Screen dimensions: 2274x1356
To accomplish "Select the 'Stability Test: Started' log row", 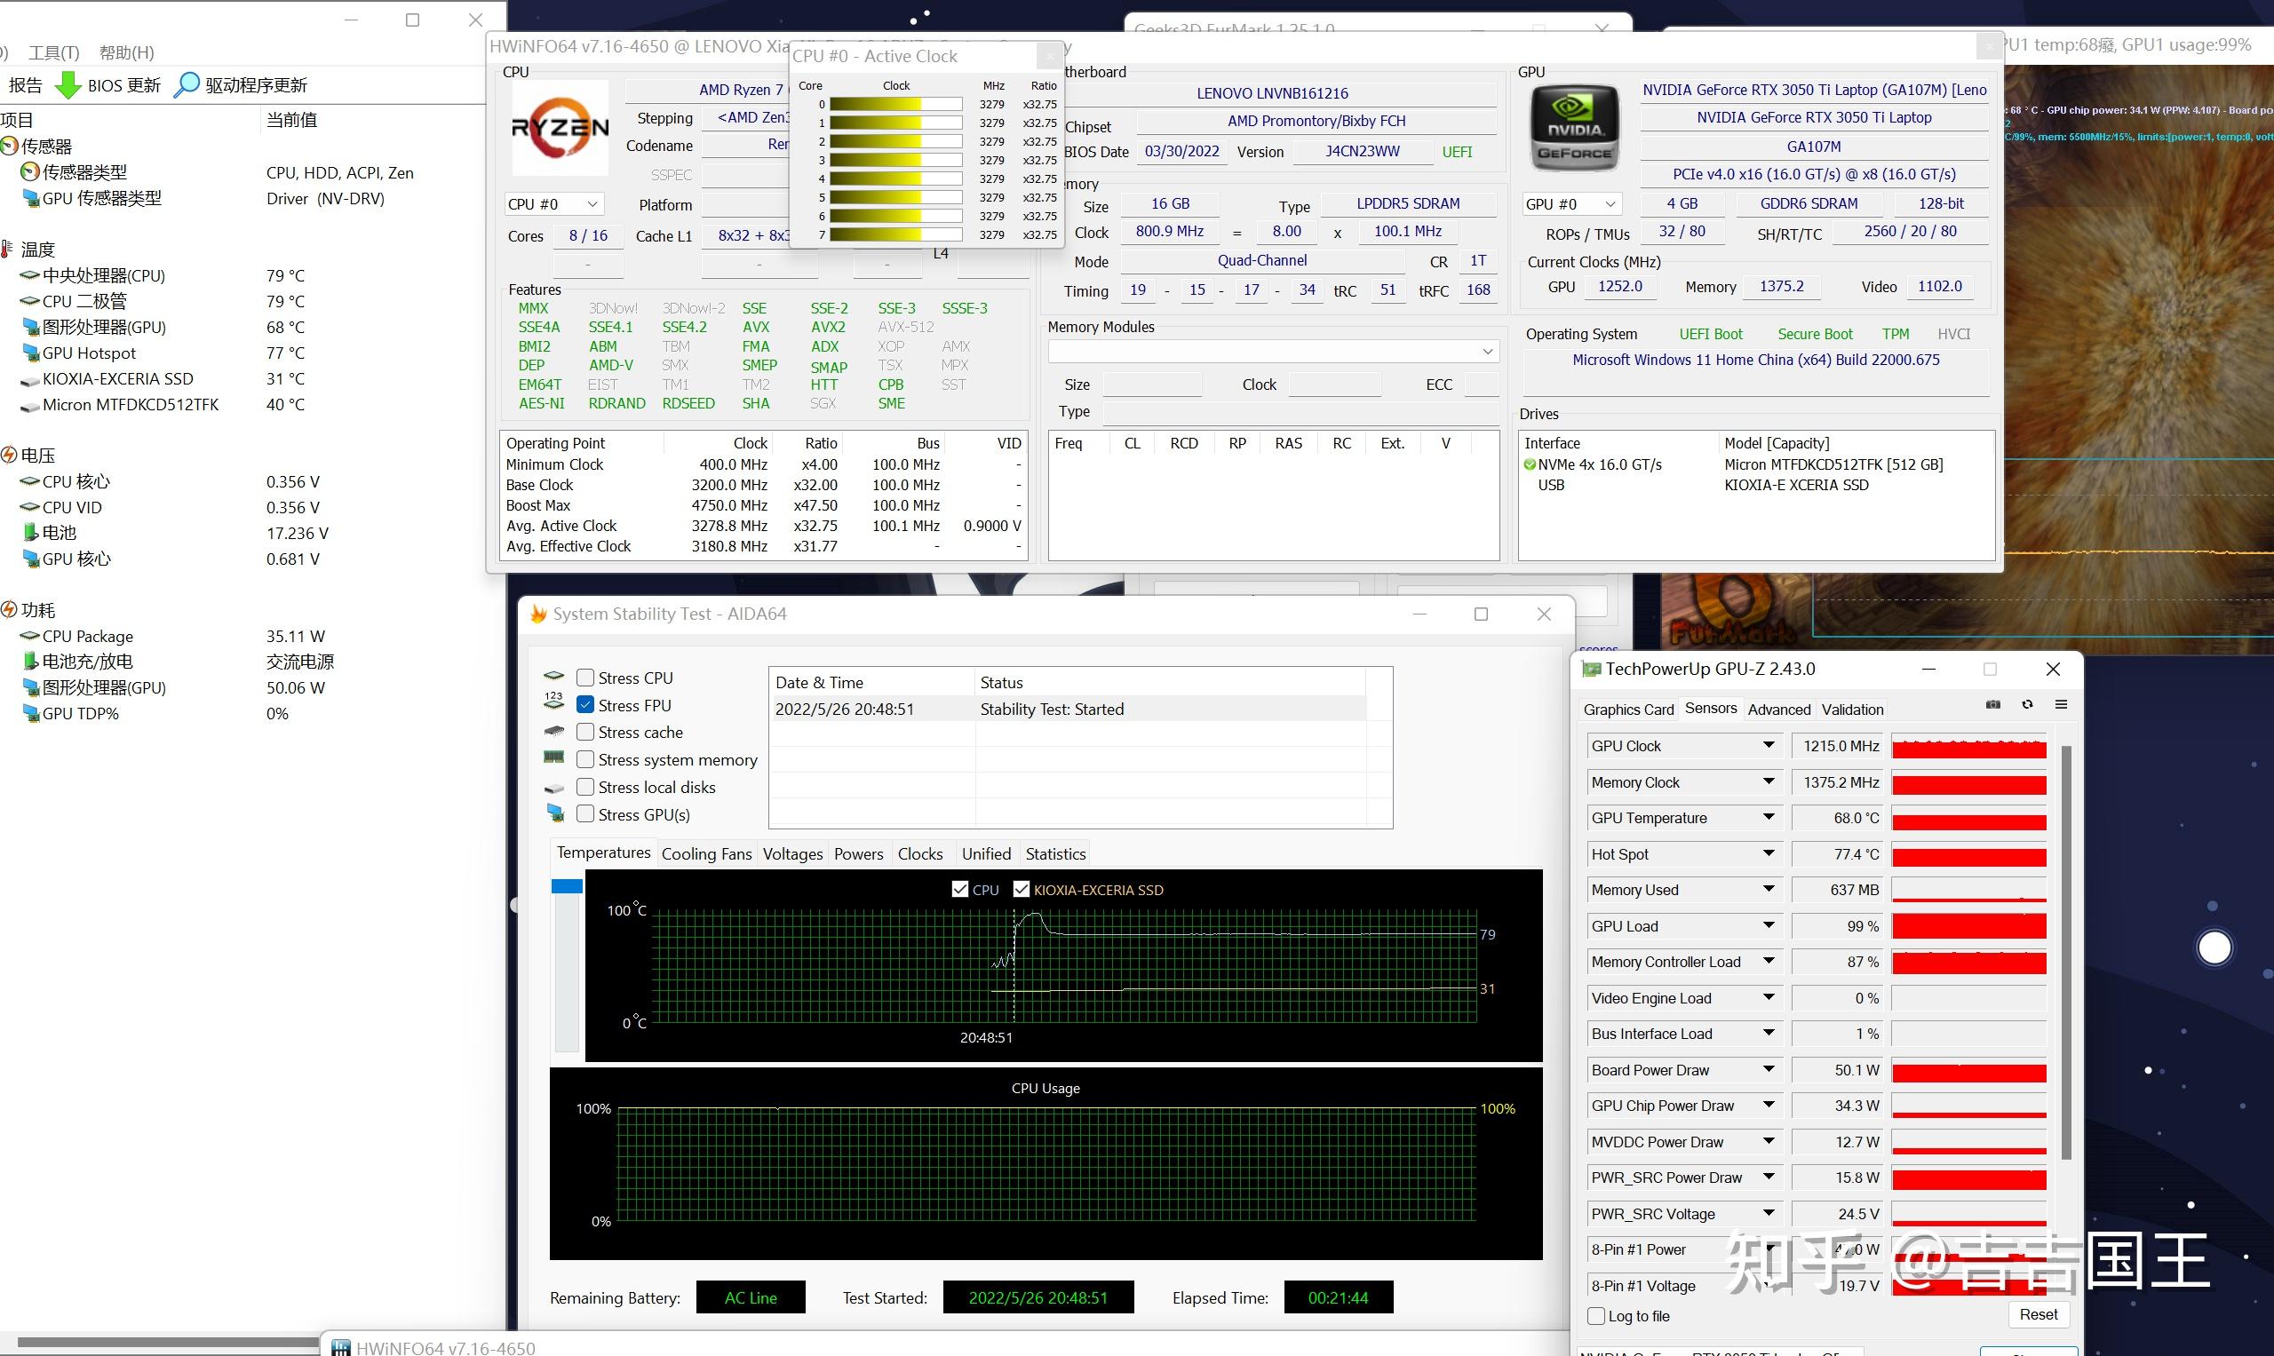I will click(x=1069, y=709).
